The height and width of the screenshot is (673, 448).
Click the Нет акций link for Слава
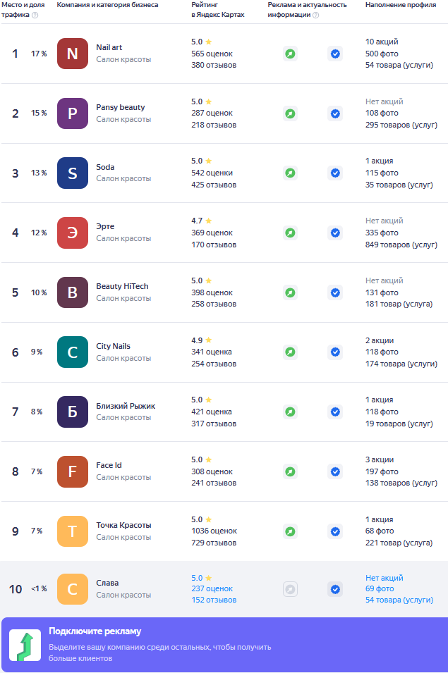coord(385,578)
